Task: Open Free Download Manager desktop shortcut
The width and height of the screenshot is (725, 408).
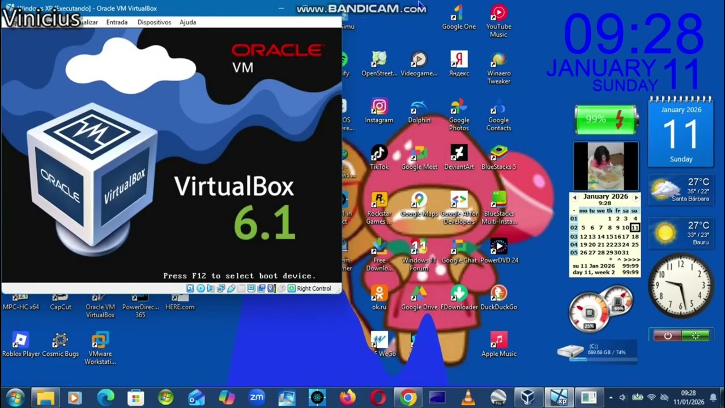Action: point(379,254)
